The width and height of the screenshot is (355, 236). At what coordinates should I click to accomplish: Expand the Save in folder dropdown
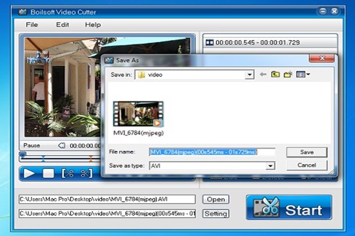(250, 75)
